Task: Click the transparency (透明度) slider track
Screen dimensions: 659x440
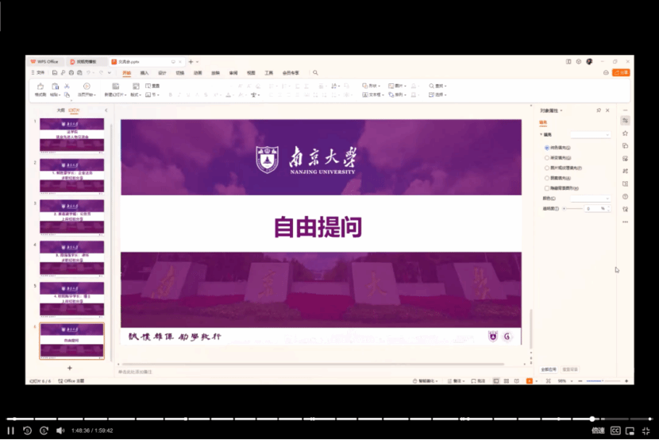Action: point(572,208)
